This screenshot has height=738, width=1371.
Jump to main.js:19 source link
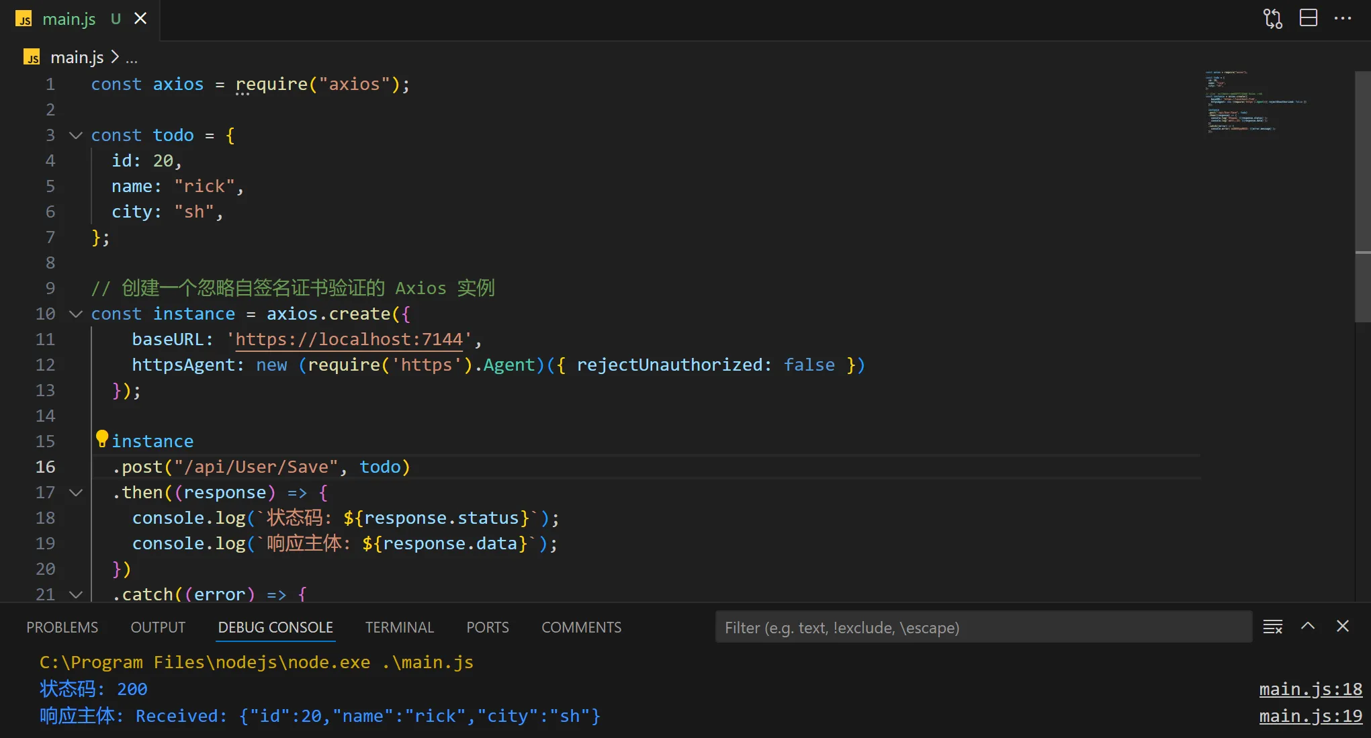coord(1310,717)
